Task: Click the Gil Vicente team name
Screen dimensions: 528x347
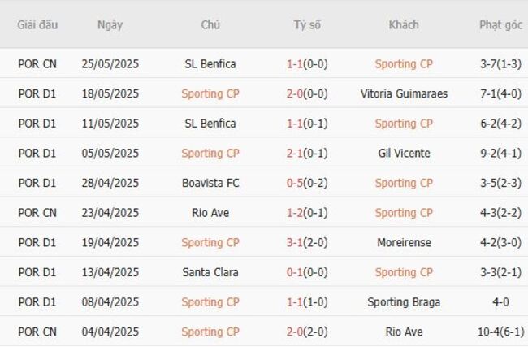Action: pos(404,153)
